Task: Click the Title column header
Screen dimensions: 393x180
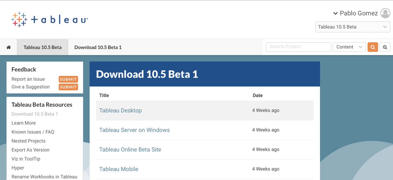Action: coord(104,95)
